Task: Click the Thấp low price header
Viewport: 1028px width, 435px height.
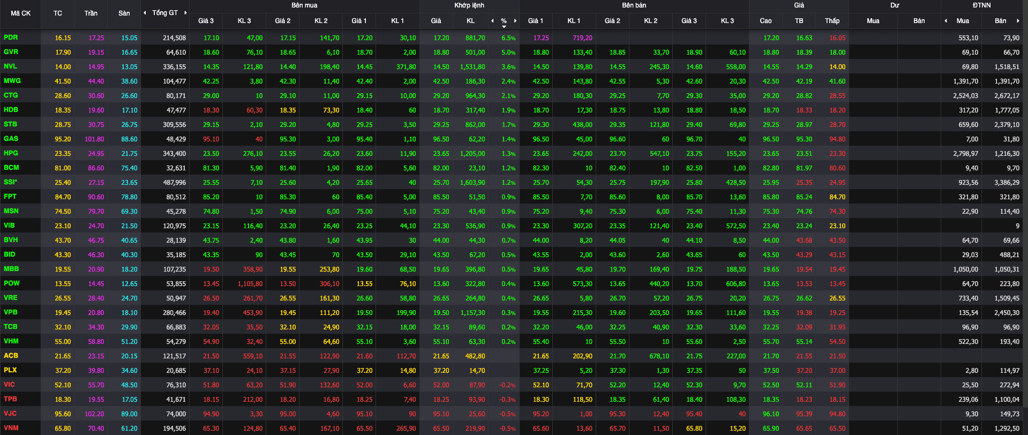Action: pos(832,21)
